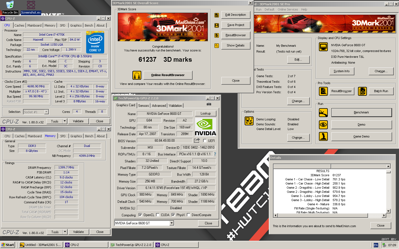Click the Lookup button in GPU-Z
The height and width of the screenshot is (249, 399).
click(x=206, y=113)
